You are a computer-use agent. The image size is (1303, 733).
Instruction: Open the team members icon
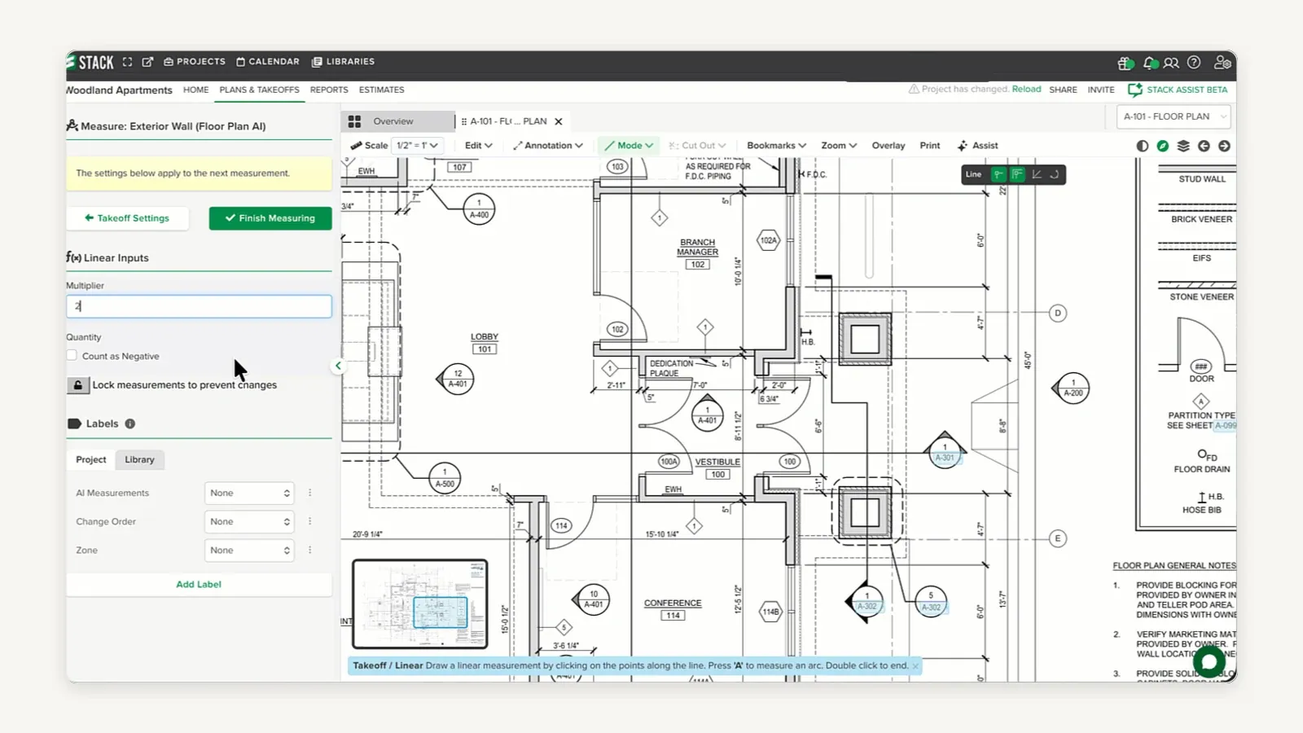tap(1171, 63)
